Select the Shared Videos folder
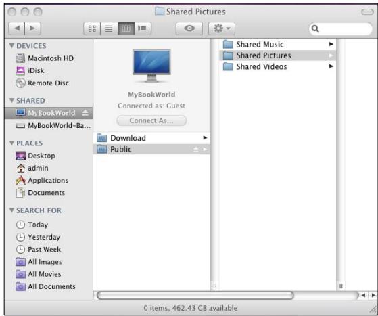The width and height of the screenshot is (378, 316). [277, 66]
